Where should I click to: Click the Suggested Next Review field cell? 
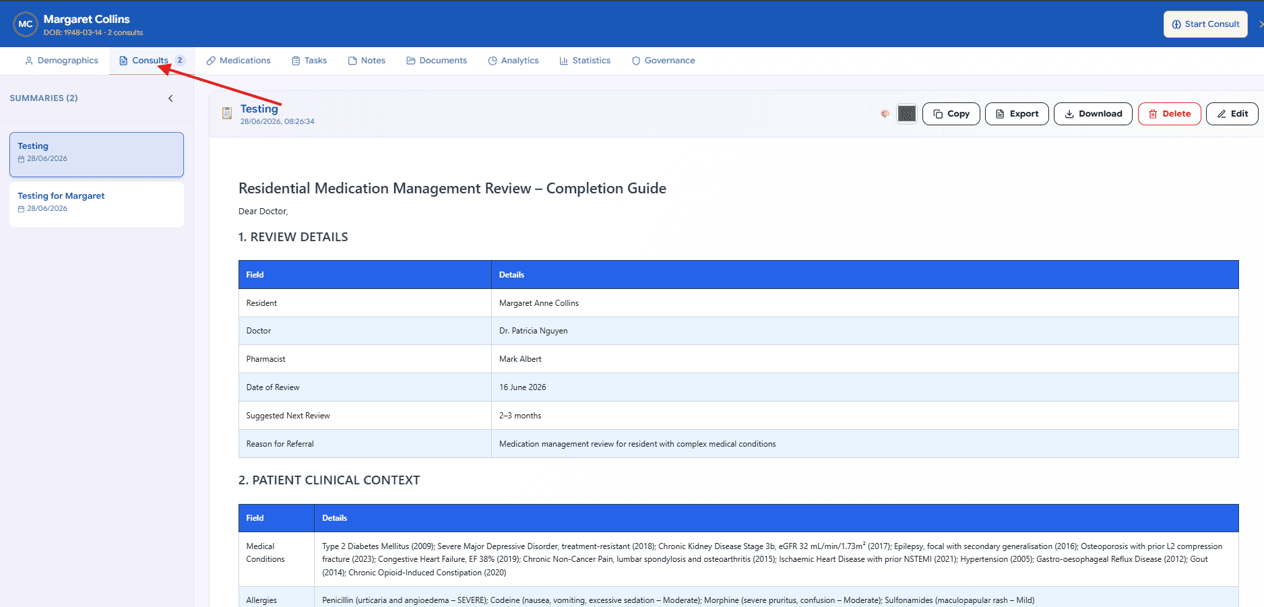tap(365, 416)
